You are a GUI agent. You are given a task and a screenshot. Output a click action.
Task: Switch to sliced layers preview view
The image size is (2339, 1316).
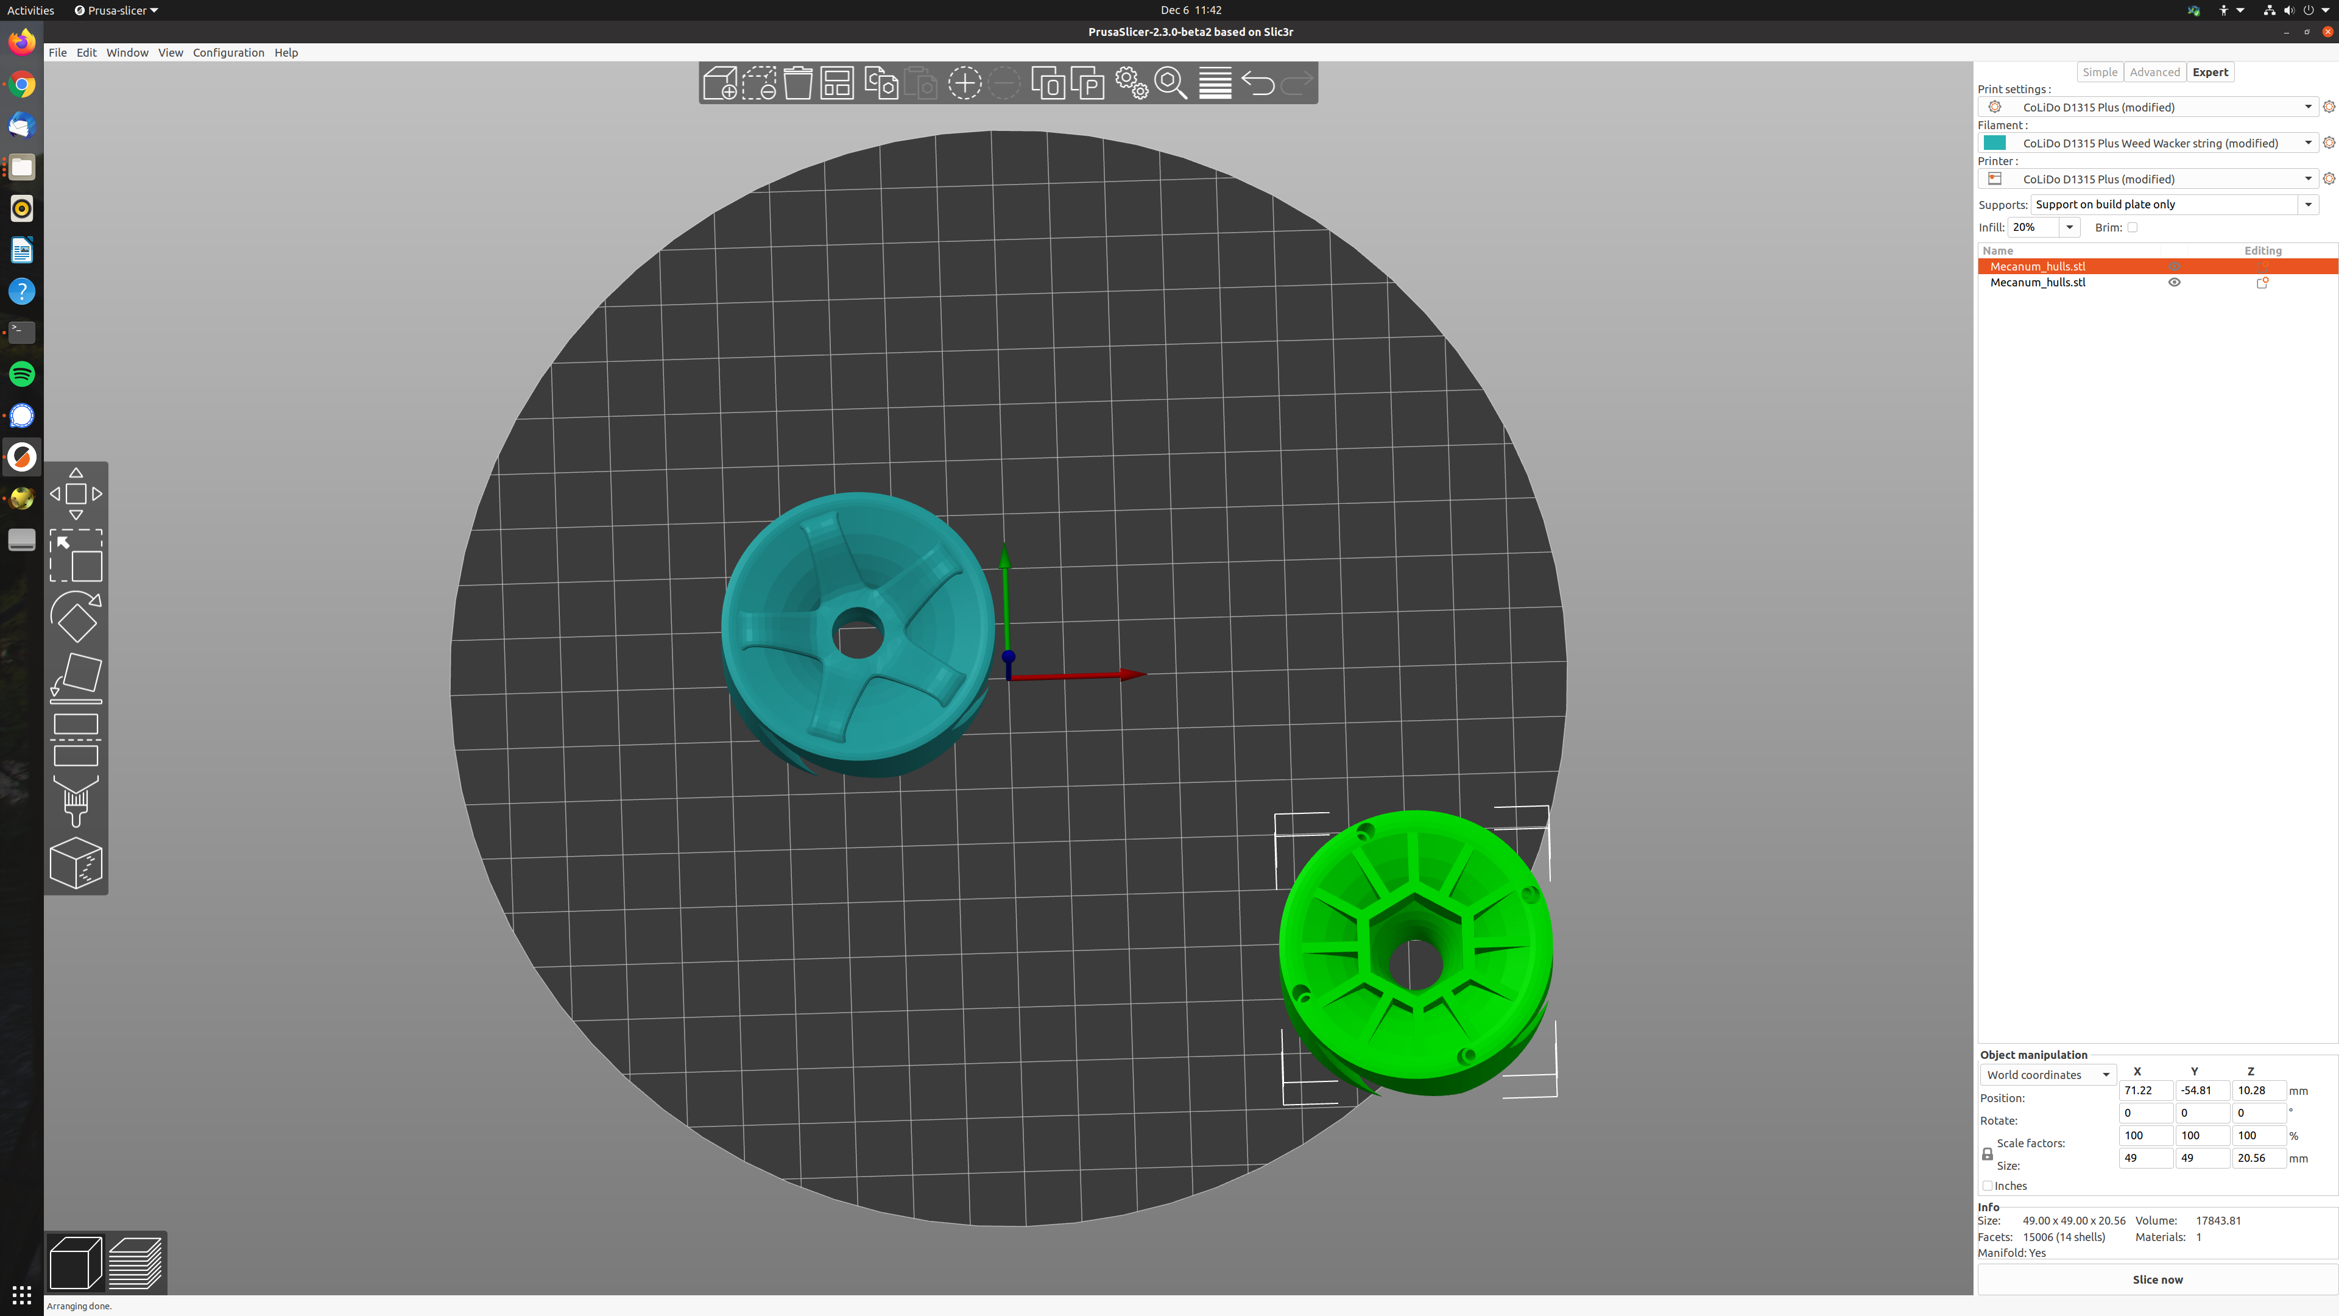[135, 1262]
